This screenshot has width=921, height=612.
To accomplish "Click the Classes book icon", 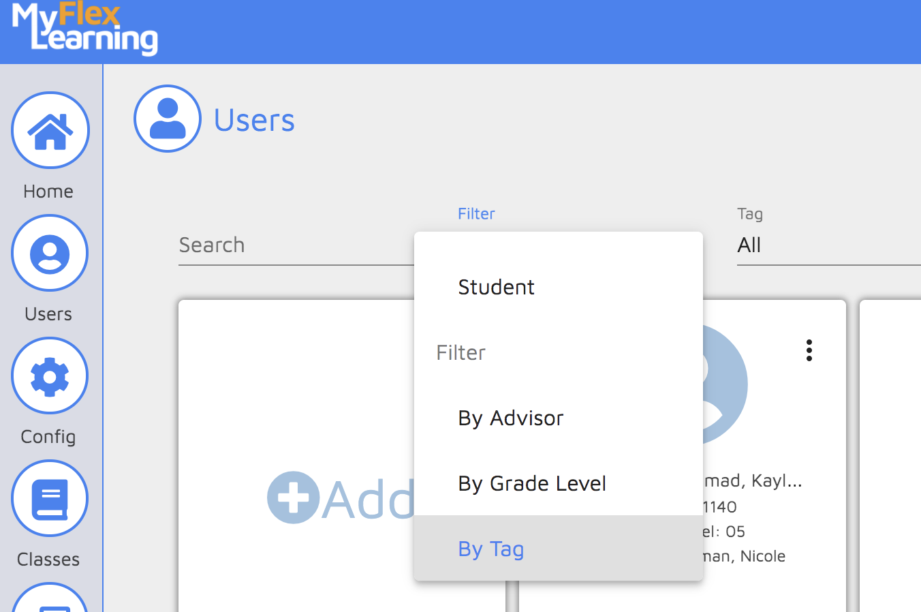I will point(50,498).
